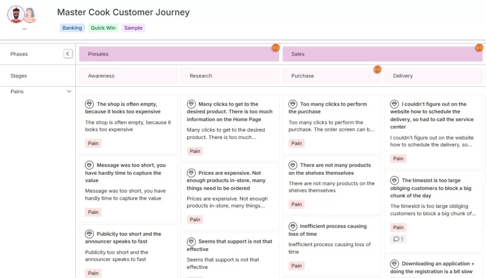Click the pain icon on 'Seems that support' card
Image resolution: width=486 pixels, height=278 pixels.
pos(191,241)
